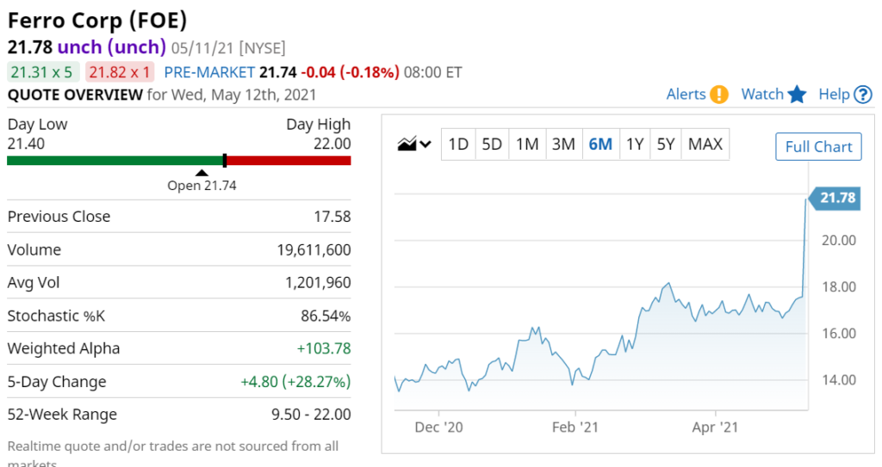
Task: Click the 20.00 price axis label
Action: pos(839,241)
